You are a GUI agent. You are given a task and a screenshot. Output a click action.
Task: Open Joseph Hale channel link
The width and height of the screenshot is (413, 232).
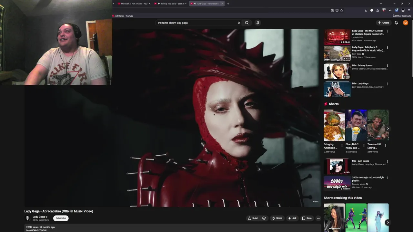(x=358, y=37)
